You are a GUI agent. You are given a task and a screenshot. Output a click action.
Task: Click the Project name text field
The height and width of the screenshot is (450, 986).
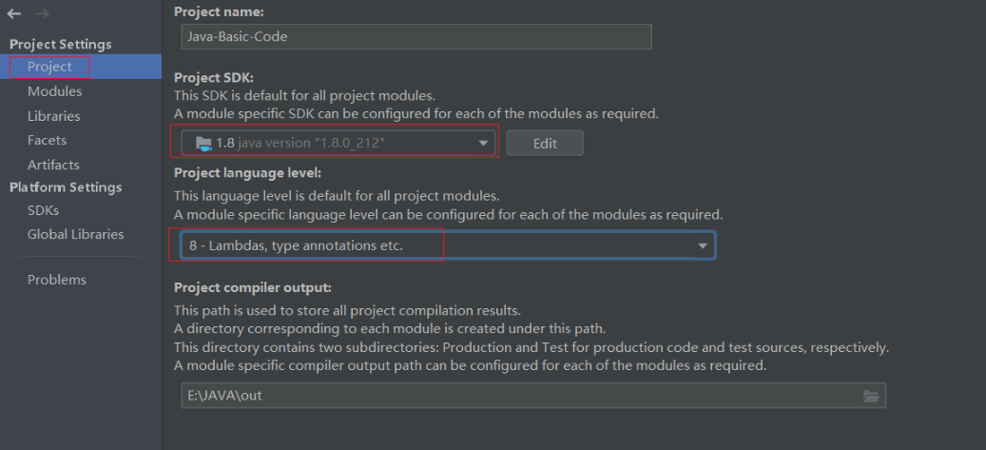pos(416,37)
